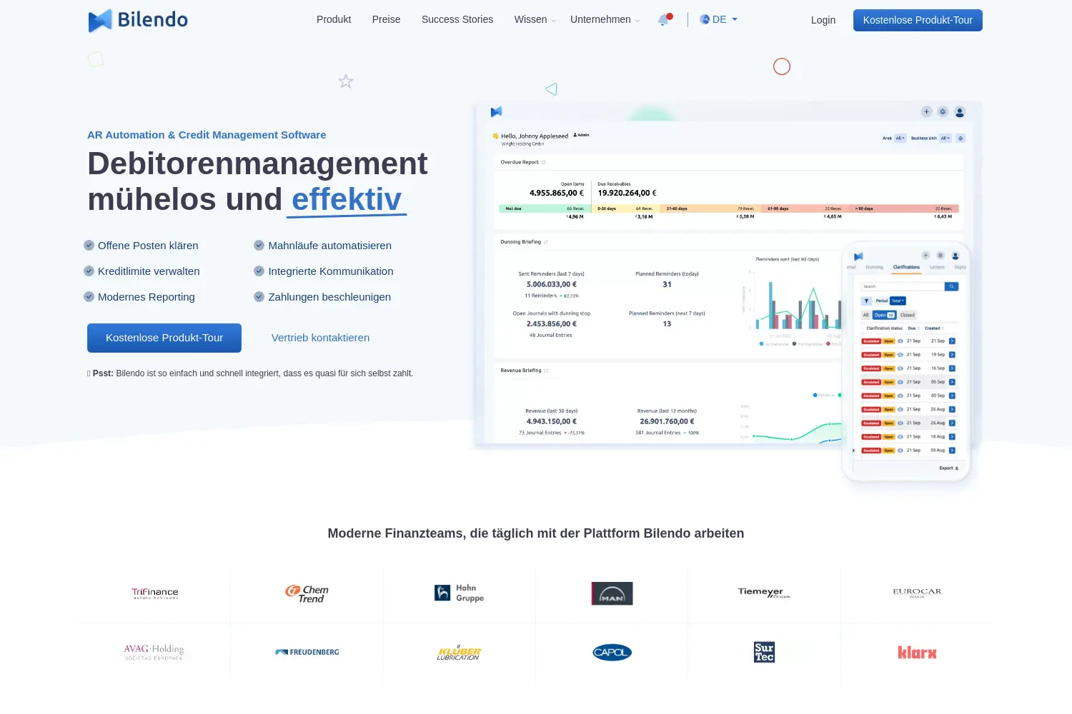Click the Chem Trend logo

coord(307,593)
